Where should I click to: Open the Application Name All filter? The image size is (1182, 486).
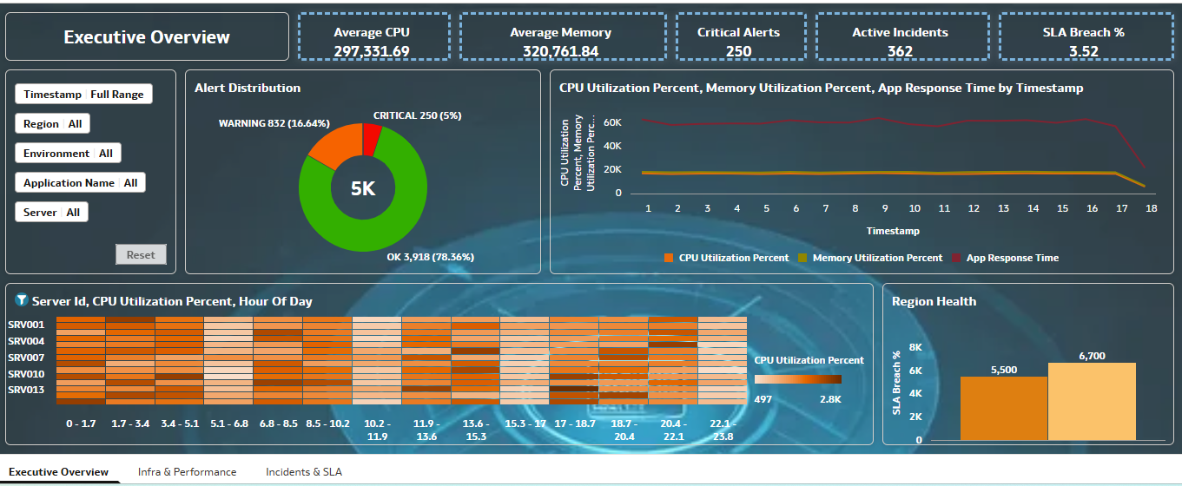80,182
